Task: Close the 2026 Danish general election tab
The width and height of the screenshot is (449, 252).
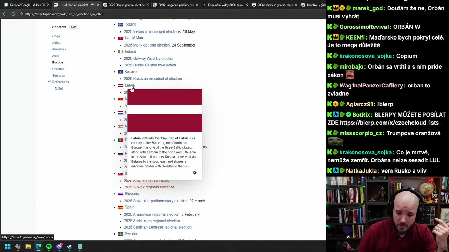Action: click(x=147, y=5)
